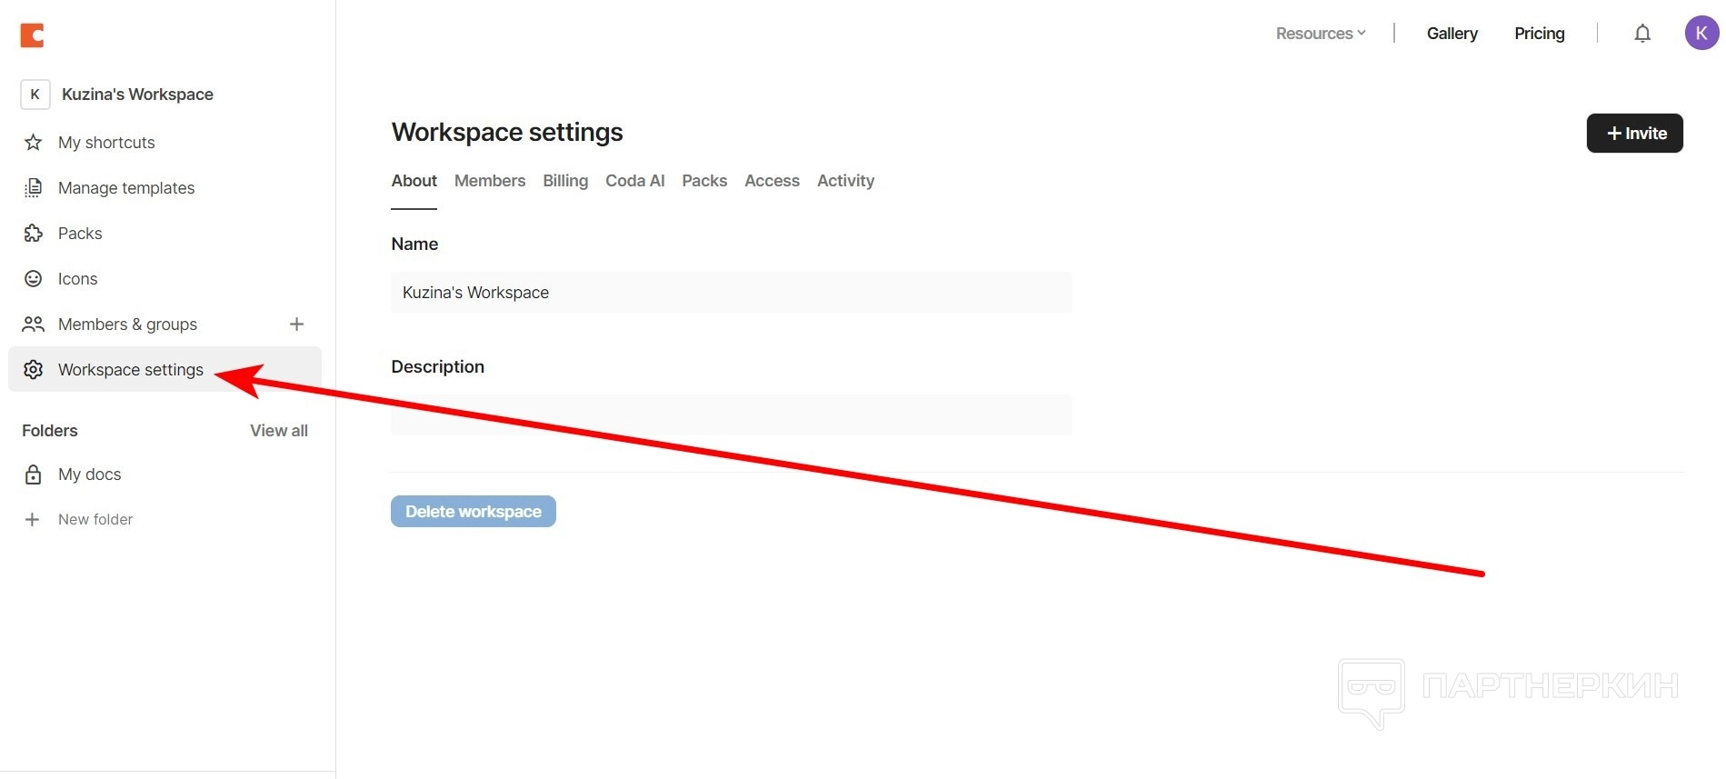
Task: View the Activity tab
Action: (845, 181)
